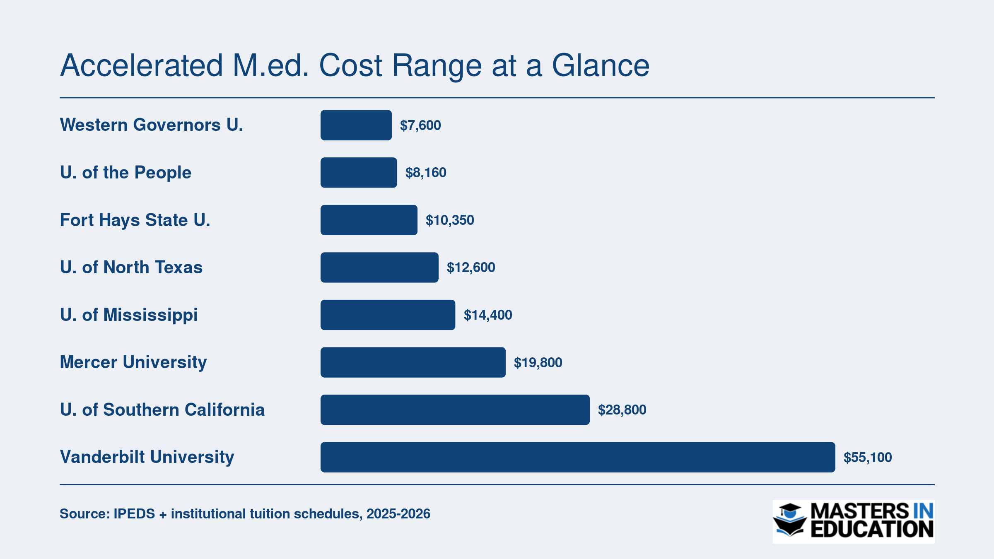Select the $12,600 value
The width and height of the screenshot is (994, 559).
pos(471,267)
